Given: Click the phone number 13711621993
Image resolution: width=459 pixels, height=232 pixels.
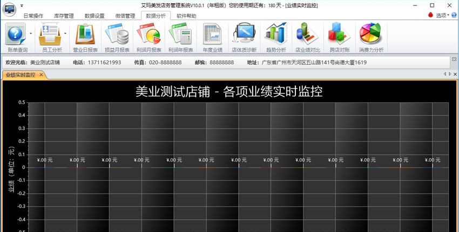Looking at the screenshot, I should click(104, 62).
